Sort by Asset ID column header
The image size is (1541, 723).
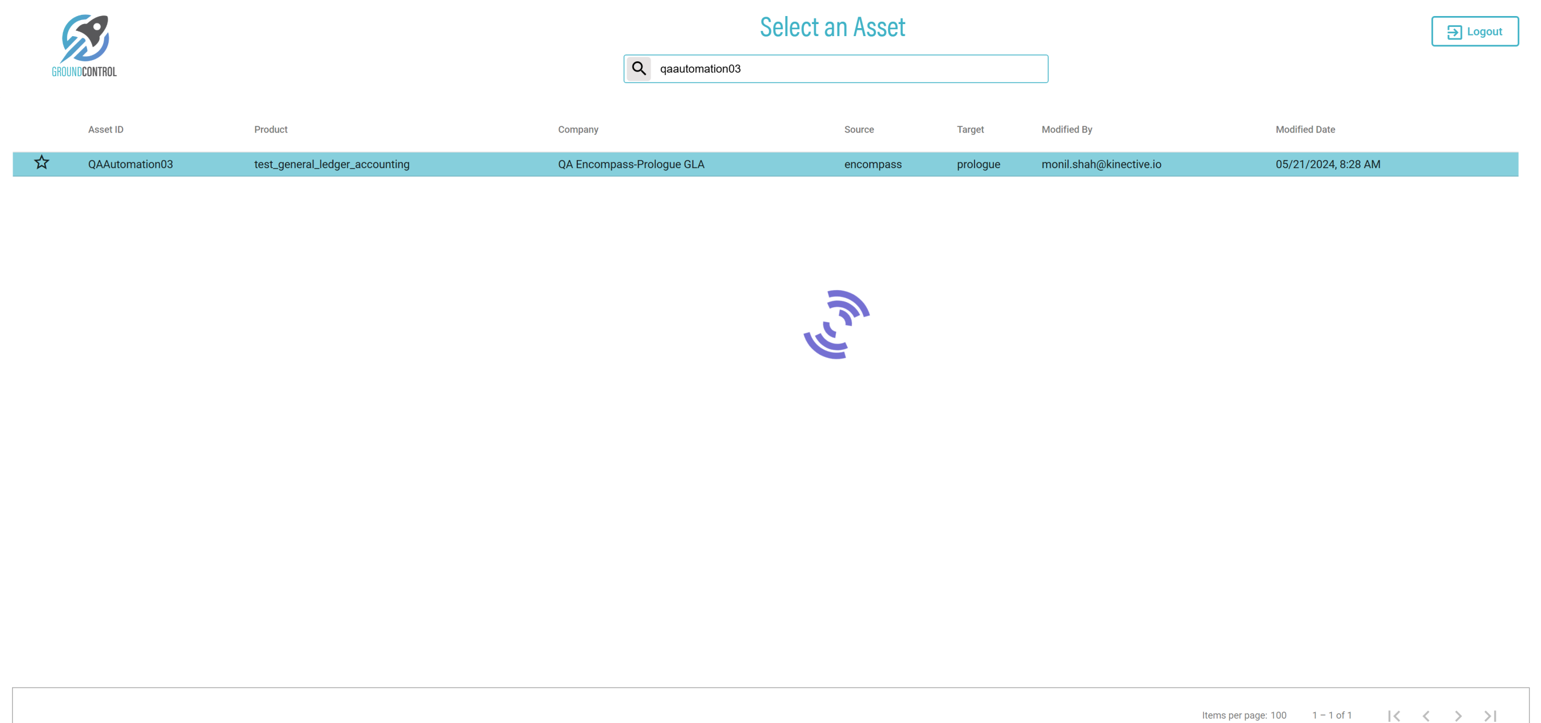(x=106, y=129)
